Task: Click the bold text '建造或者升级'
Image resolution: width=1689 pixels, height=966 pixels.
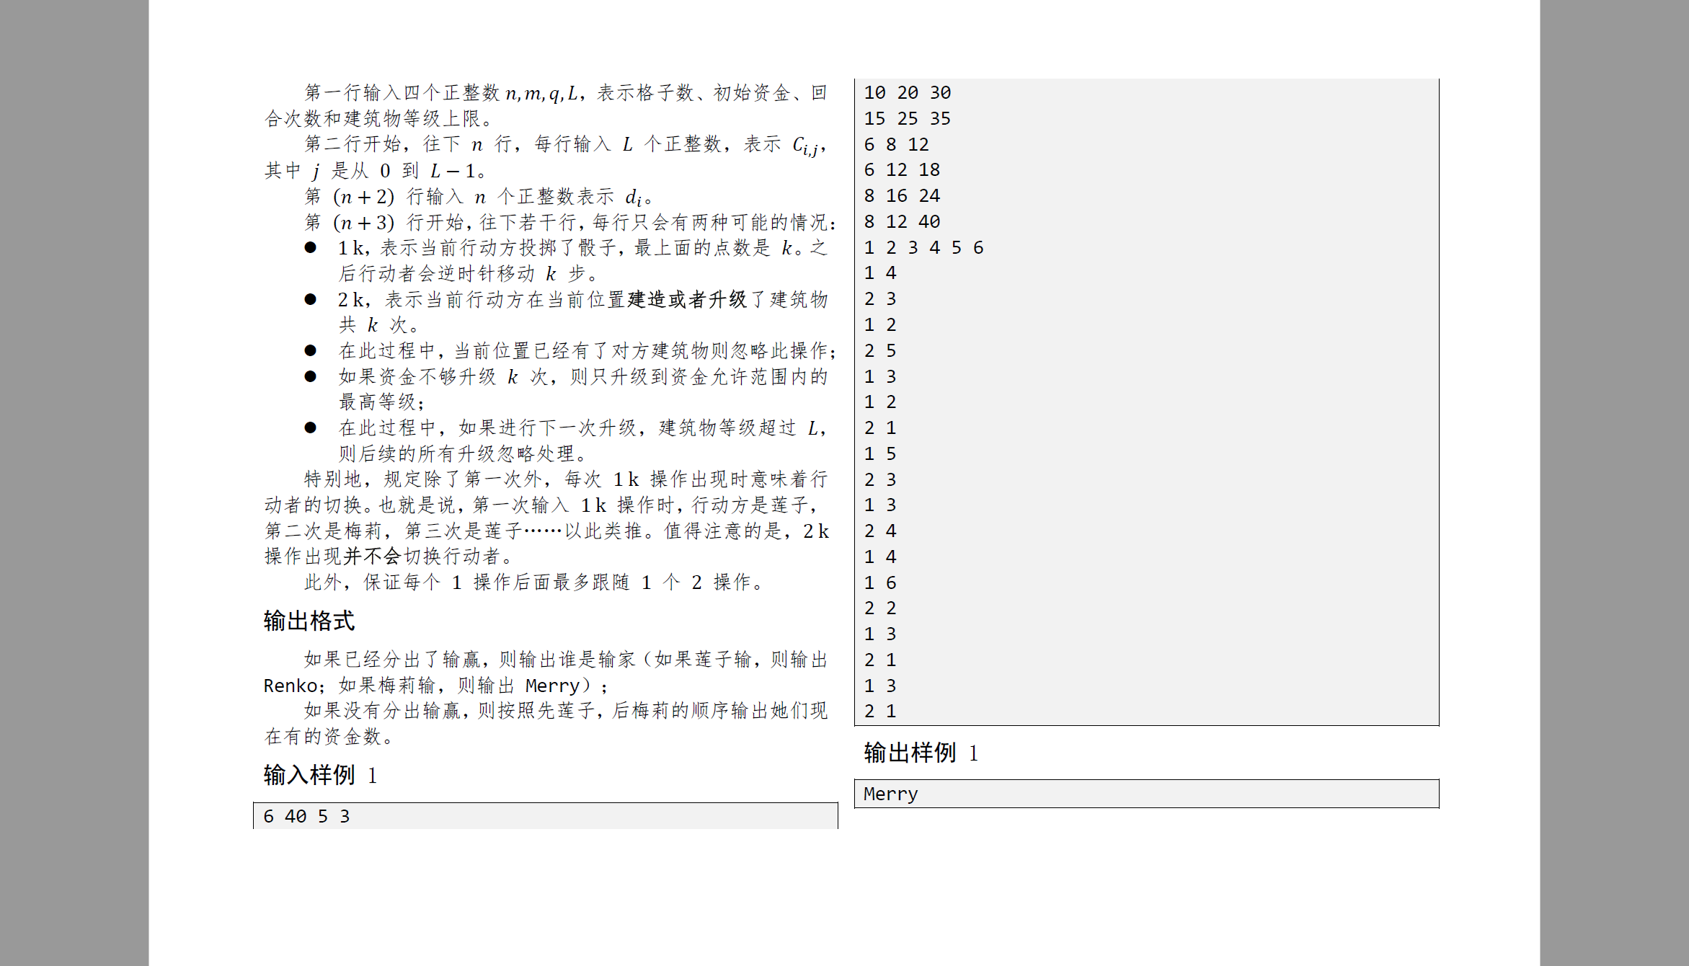Action: pyautogui.click(x=687, y=299)
